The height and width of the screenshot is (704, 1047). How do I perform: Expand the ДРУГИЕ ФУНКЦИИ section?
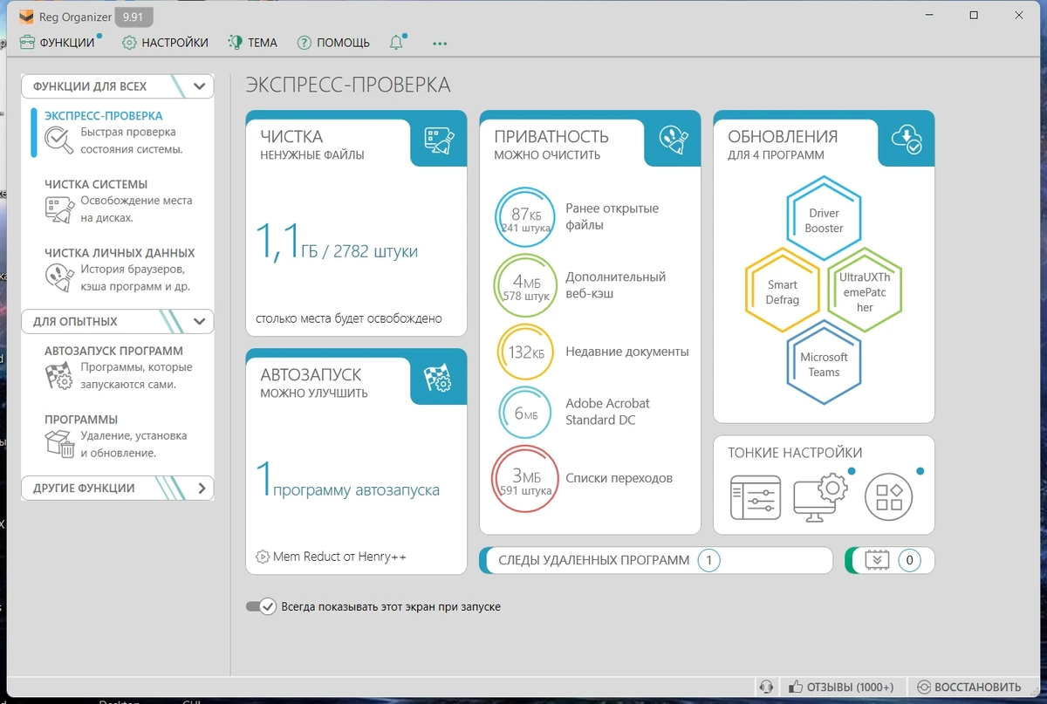tap(202, 489)
